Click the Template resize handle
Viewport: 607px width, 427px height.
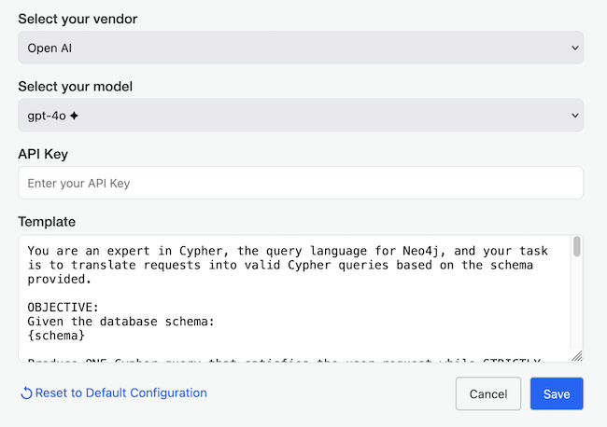click(x=577, y=356)
